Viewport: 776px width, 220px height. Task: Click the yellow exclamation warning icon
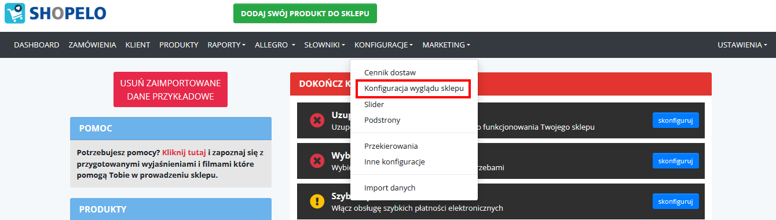click(x=317, y=201)
